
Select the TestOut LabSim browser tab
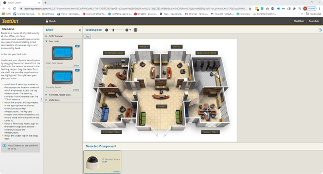[22, 3]
